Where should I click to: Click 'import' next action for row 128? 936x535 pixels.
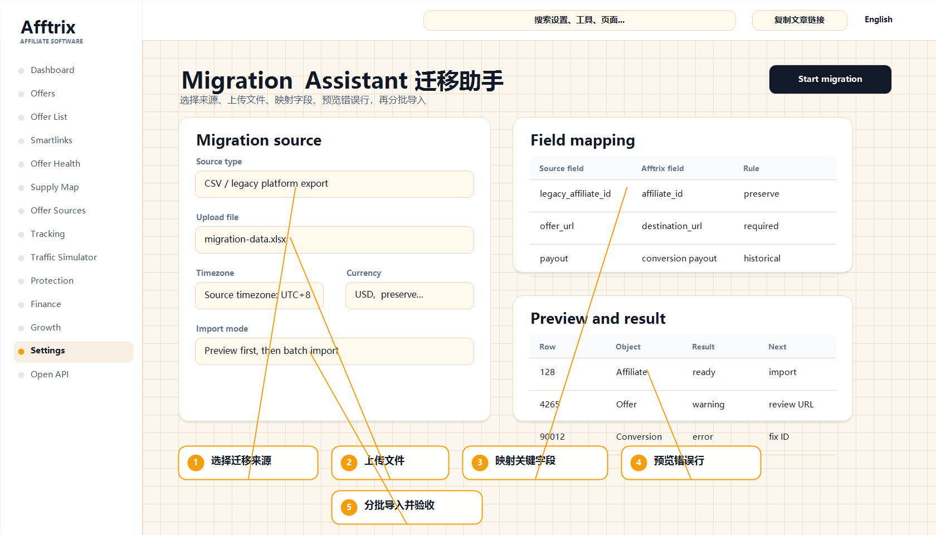(782, 372)
